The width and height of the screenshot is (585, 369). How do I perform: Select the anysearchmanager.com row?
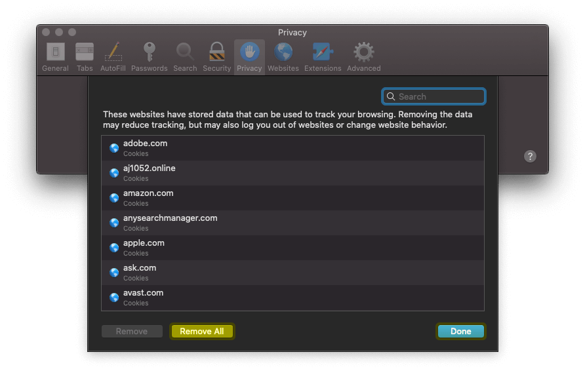292,223
